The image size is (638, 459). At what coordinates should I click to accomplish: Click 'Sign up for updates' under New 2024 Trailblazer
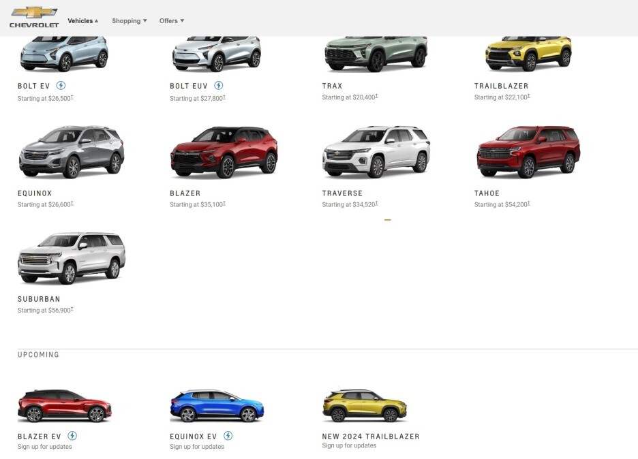click(x=349, y=445)
